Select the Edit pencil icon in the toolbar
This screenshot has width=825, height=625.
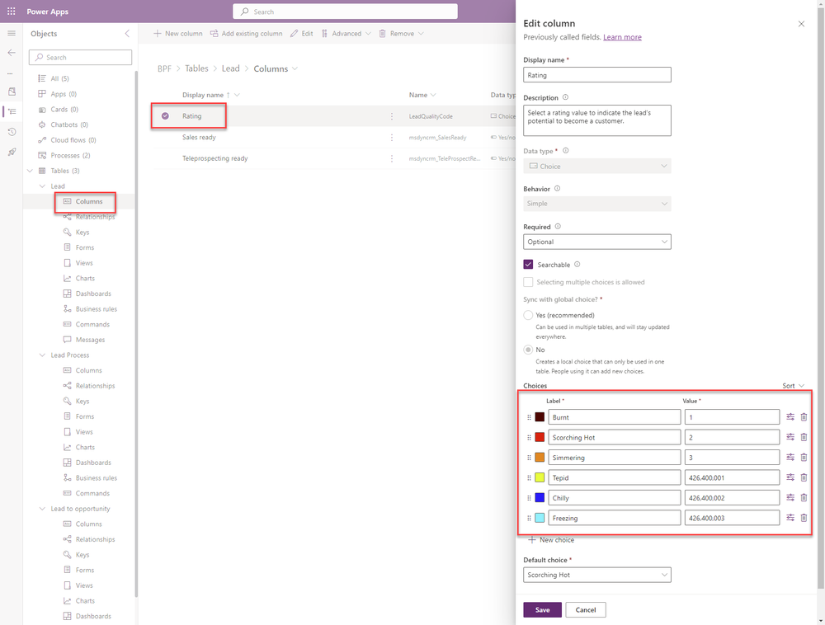pyautogui.click(x=292, y=33)
